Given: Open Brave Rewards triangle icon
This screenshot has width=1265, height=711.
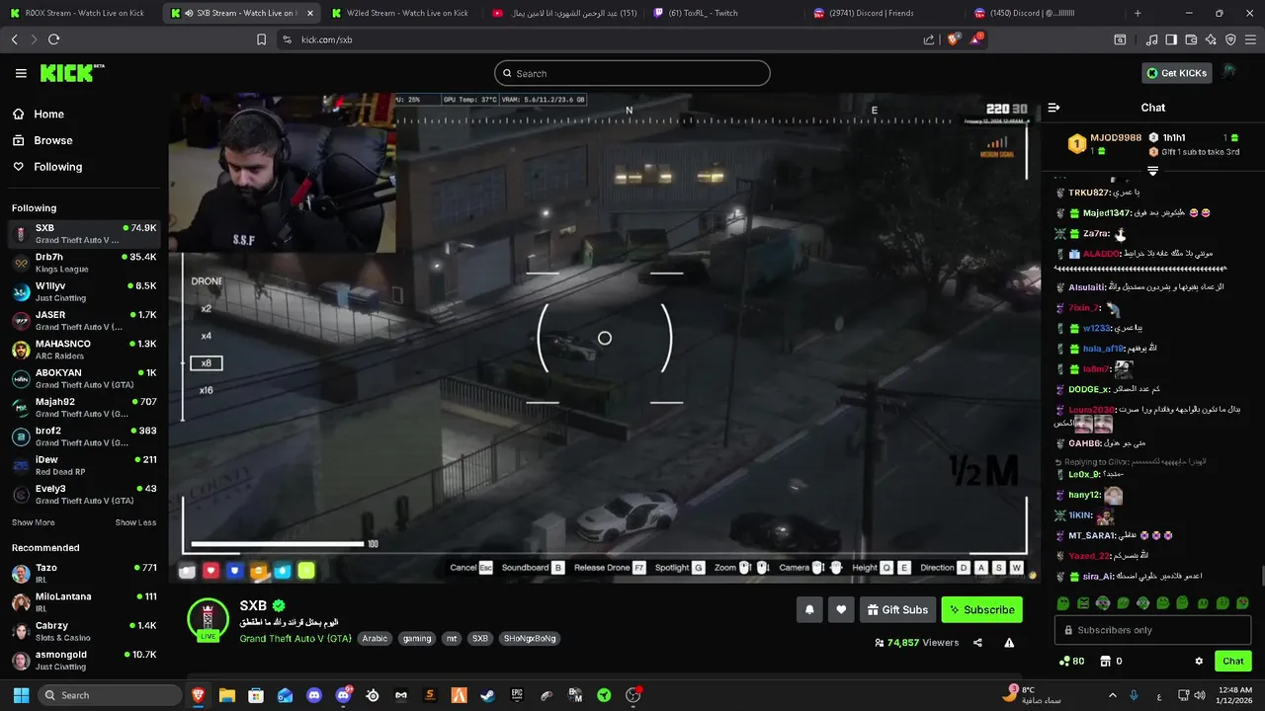Looking at the screenshot, I should click(977, 39).
